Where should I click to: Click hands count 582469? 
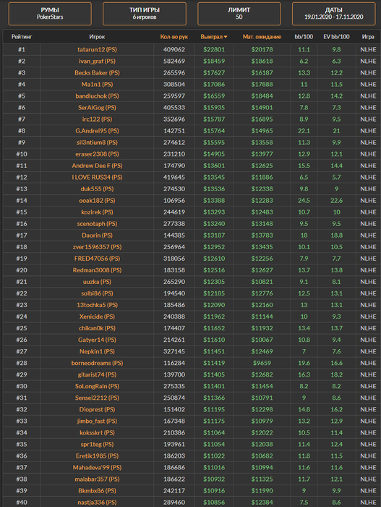[x=174, y=61]
